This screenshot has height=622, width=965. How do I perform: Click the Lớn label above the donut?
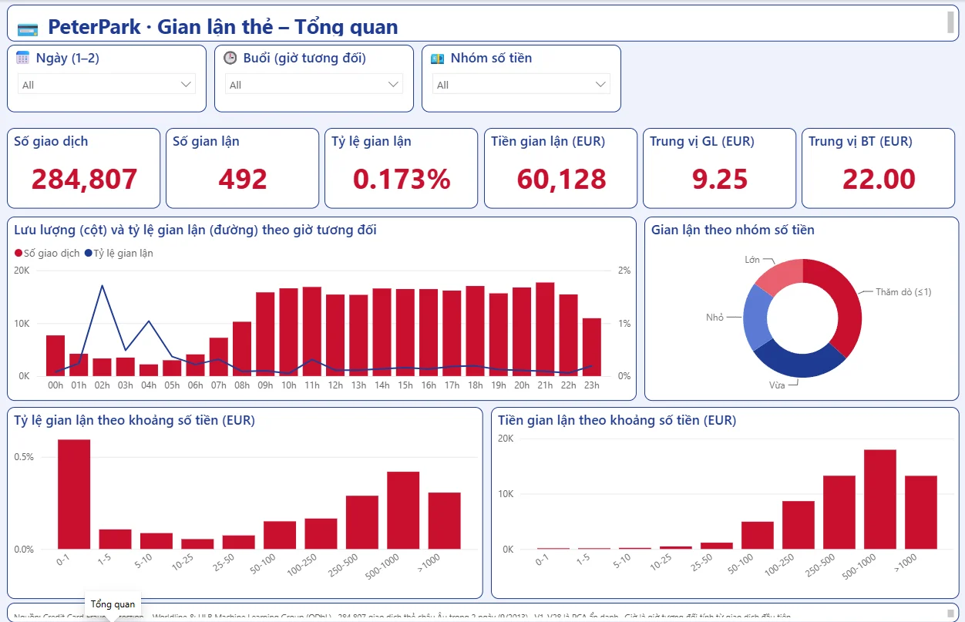point(752,260)
